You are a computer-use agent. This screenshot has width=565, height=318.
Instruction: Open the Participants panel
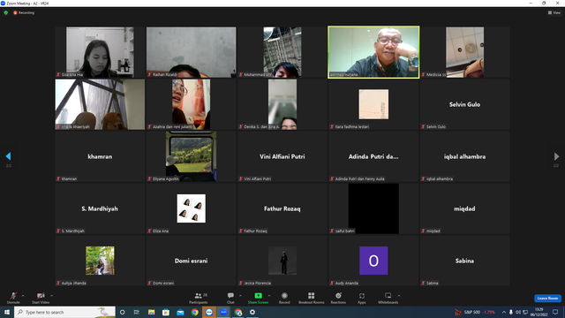pyautogui.click(x=199, y=298)
